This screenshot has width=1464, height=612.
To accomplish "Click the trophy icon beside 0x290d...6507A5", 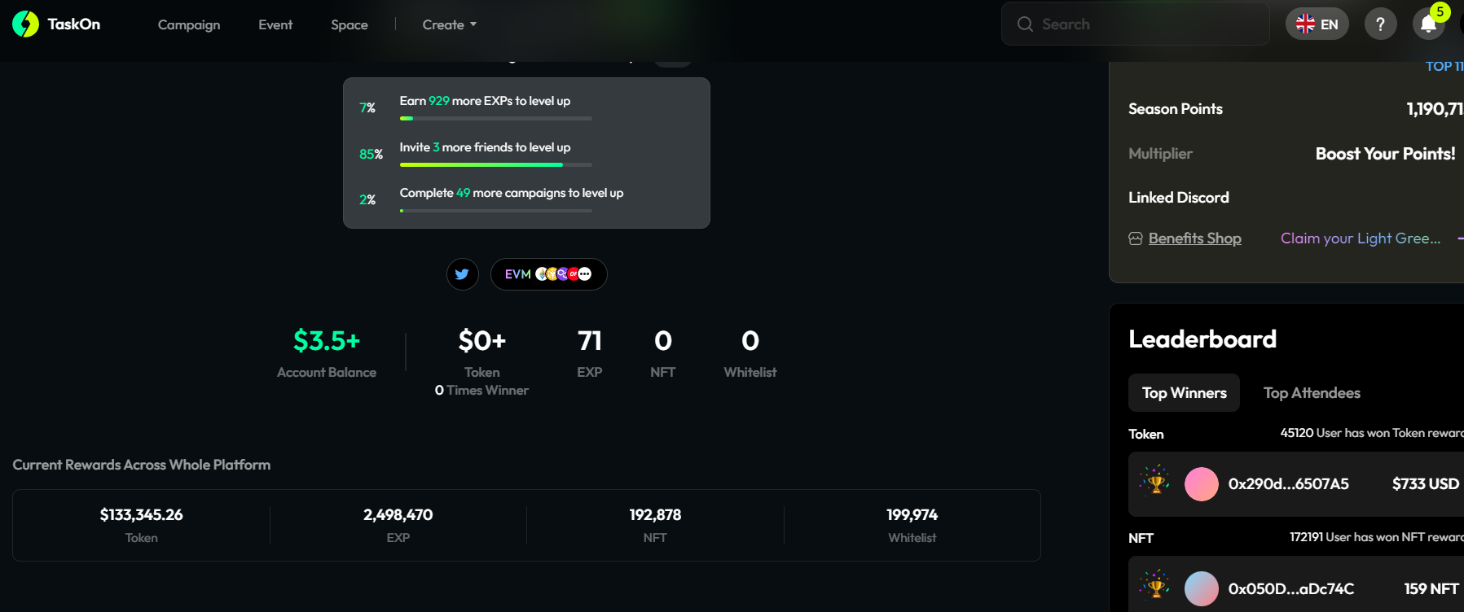I will coord(1155,483).
